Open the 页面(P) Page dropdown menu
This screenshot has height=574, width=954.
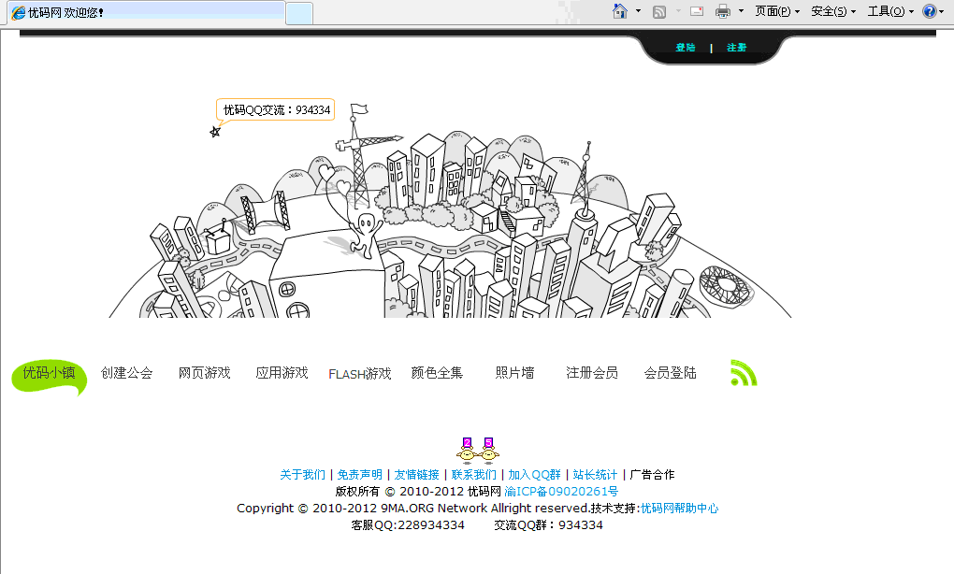tap(773, 10)
